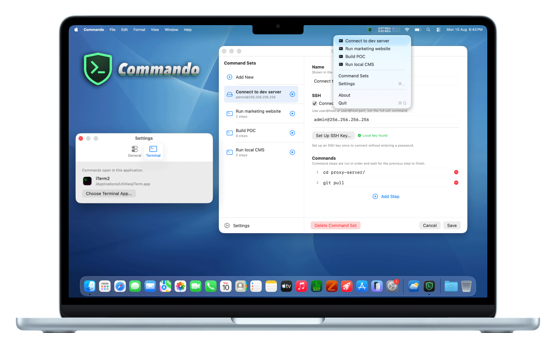Image resolution: width=556 pixels, height=348 pixels.
Task: Click the 'cd proxy-server/' command step field
Action: [386, 172]
